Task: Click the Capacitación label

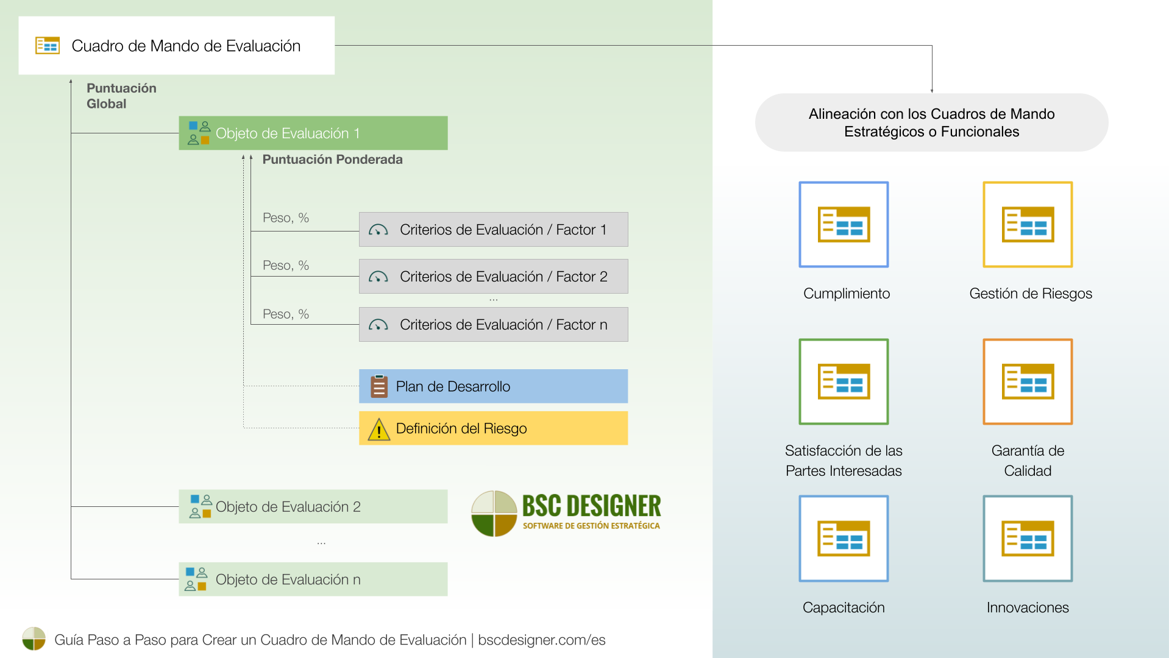Action: coord(844,607)
